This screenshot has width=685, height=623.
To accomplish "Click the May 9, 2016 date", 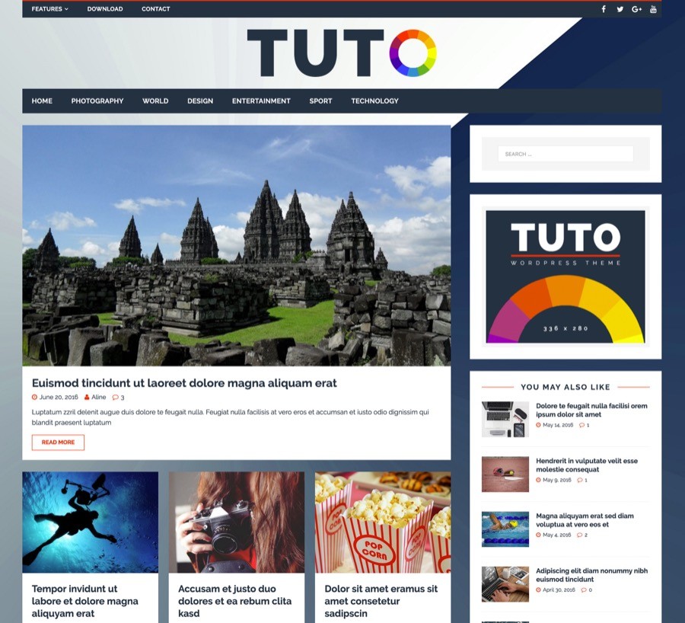I will (x=557, y=480).
